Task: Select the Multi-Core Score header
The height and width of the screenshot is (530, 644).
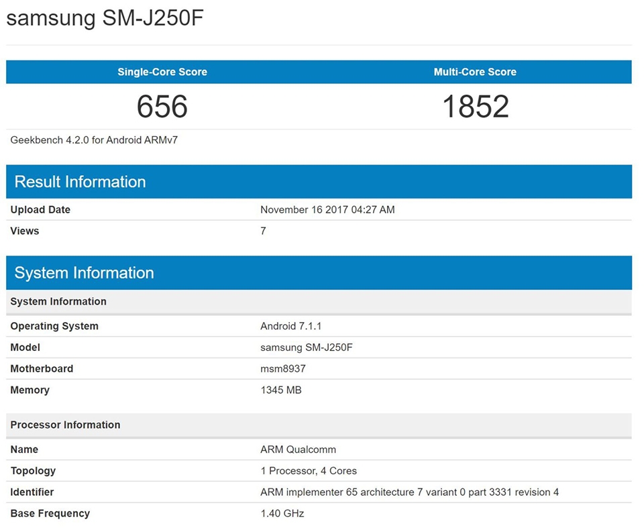Action: [x=475, y=72]
